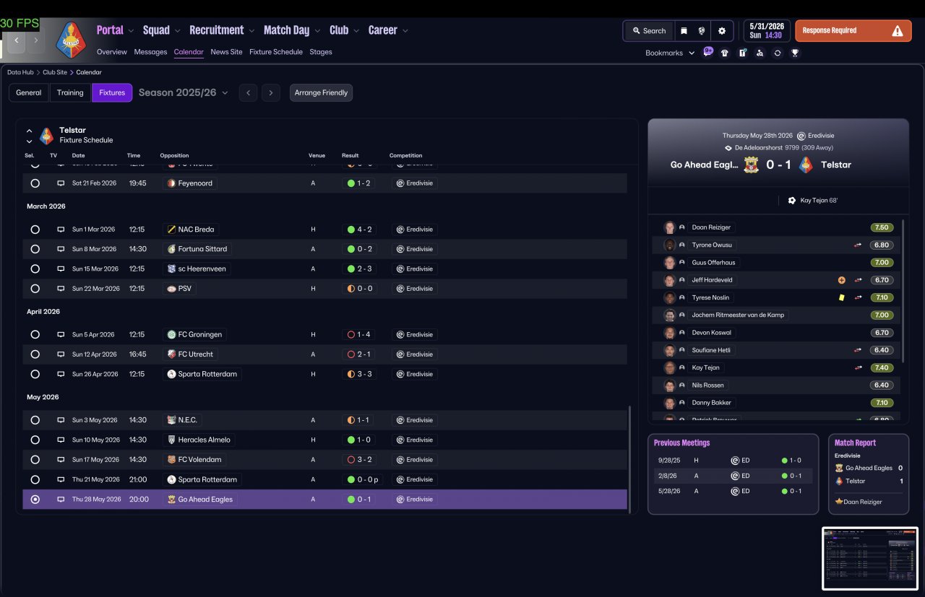Click Kay Tejan's 7.40 match rating
The image size is (925, 597).
(881, 367)
